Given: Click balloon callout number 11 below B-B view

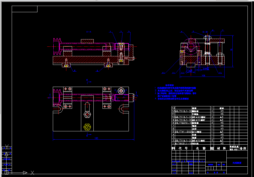Looking at the screenshot, I should (174, 73).
